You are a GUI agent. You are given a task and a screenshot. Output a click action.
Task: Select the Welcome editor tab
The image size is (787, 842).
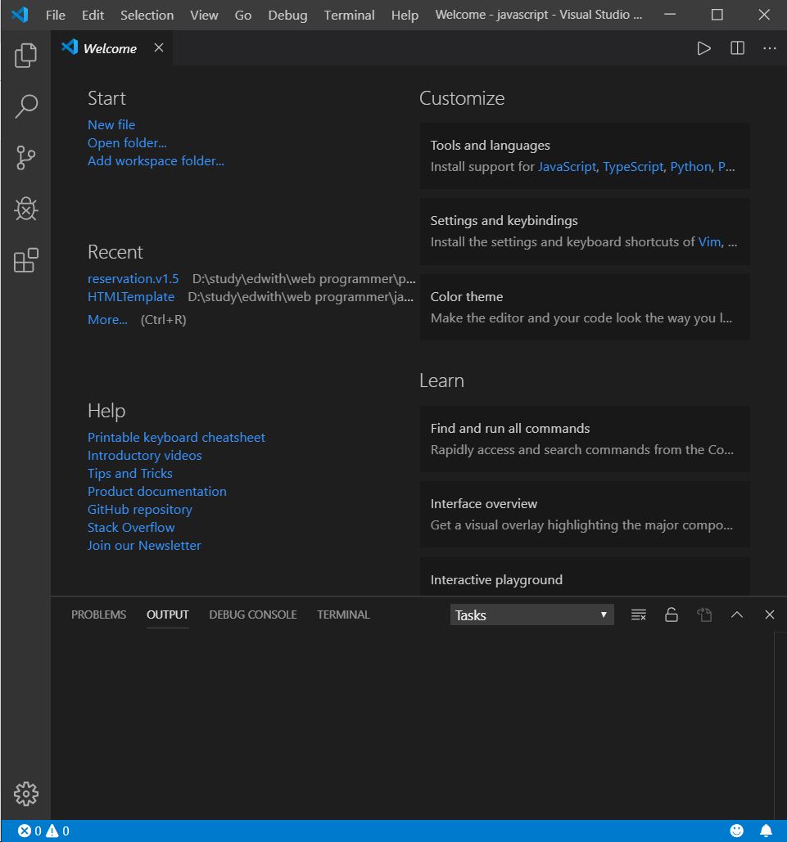pyautogui.click(x=112, y=48)
